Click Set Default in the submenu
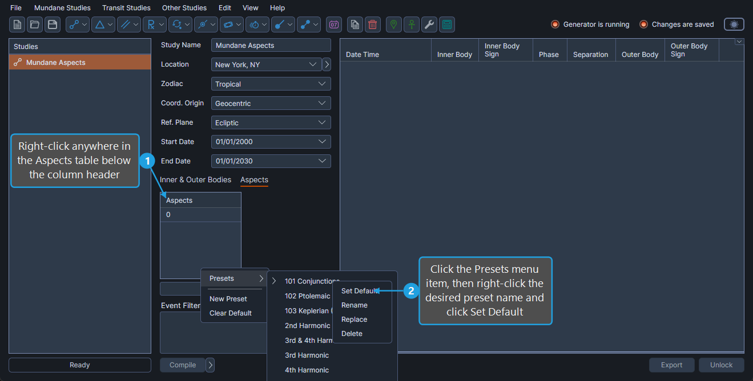Screen dimensions: 753x381 360,291
